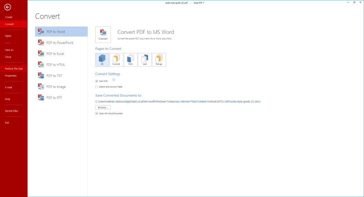Viewport: 364px width, 197px height.
Task: Choose Save as in the sidebar
Action: [x=9, y=50]
